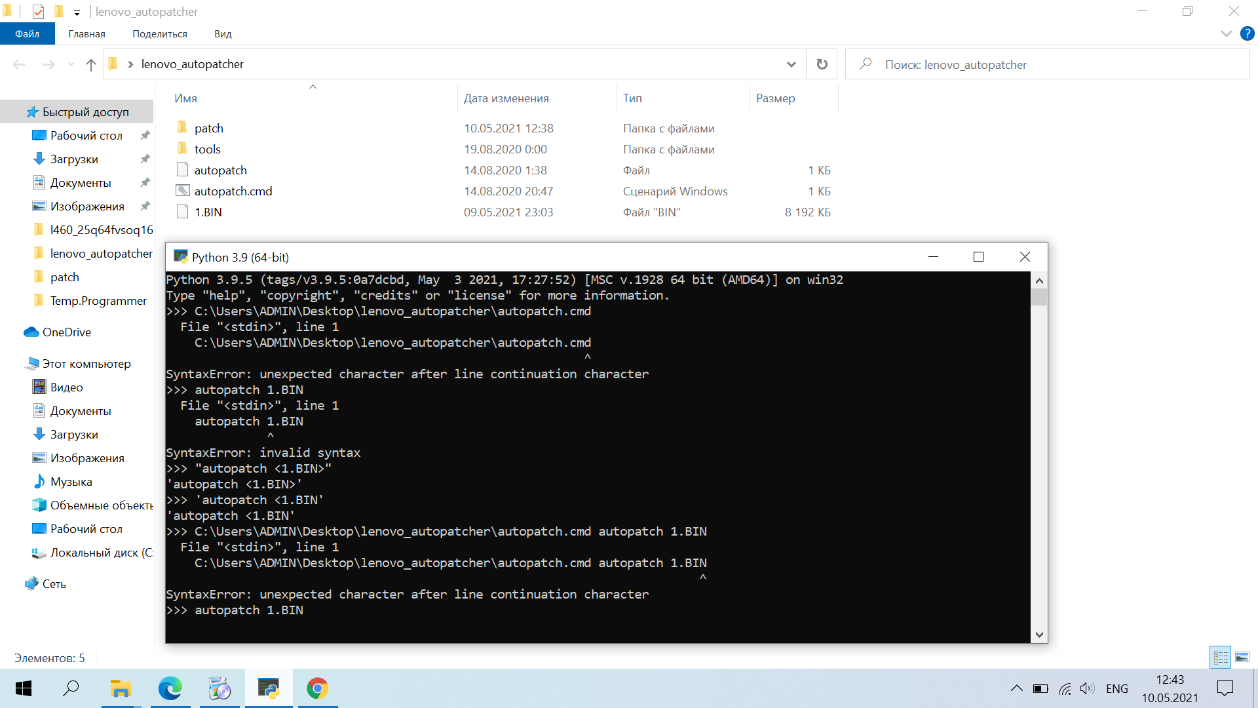Open the Файл menu tab
The width and height of the screenshot is (1258, 708).
[27, 33]
